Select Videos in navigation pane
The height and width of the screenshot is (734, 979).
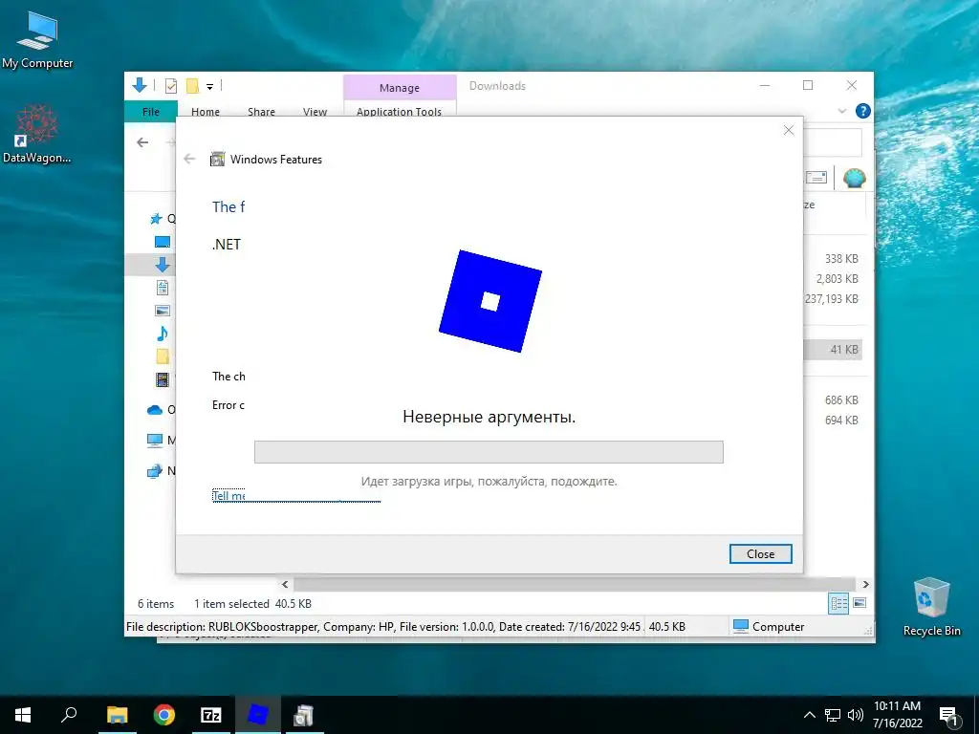click(163, 378)
